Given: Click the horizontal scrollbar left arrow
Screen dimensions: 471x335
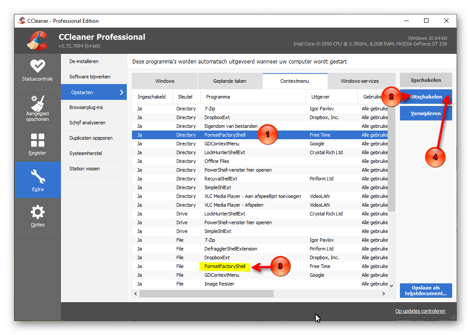Looking at the screenshot, I should 136,293.
